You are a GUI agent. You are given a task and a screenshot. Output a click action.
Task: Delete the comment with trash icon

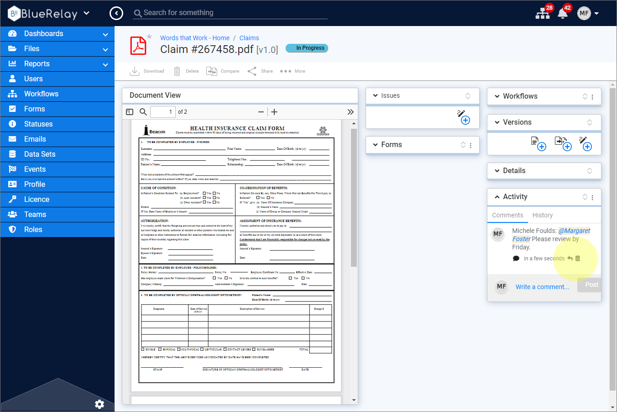pyautogui.click(x=578, y=259)
